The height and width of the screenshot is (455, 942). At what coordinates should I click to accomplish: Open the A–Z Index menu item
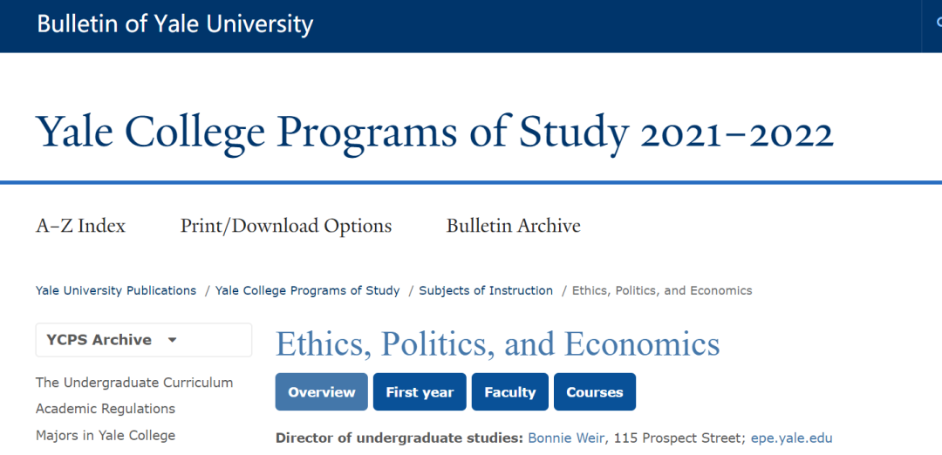tap(80, 227)
